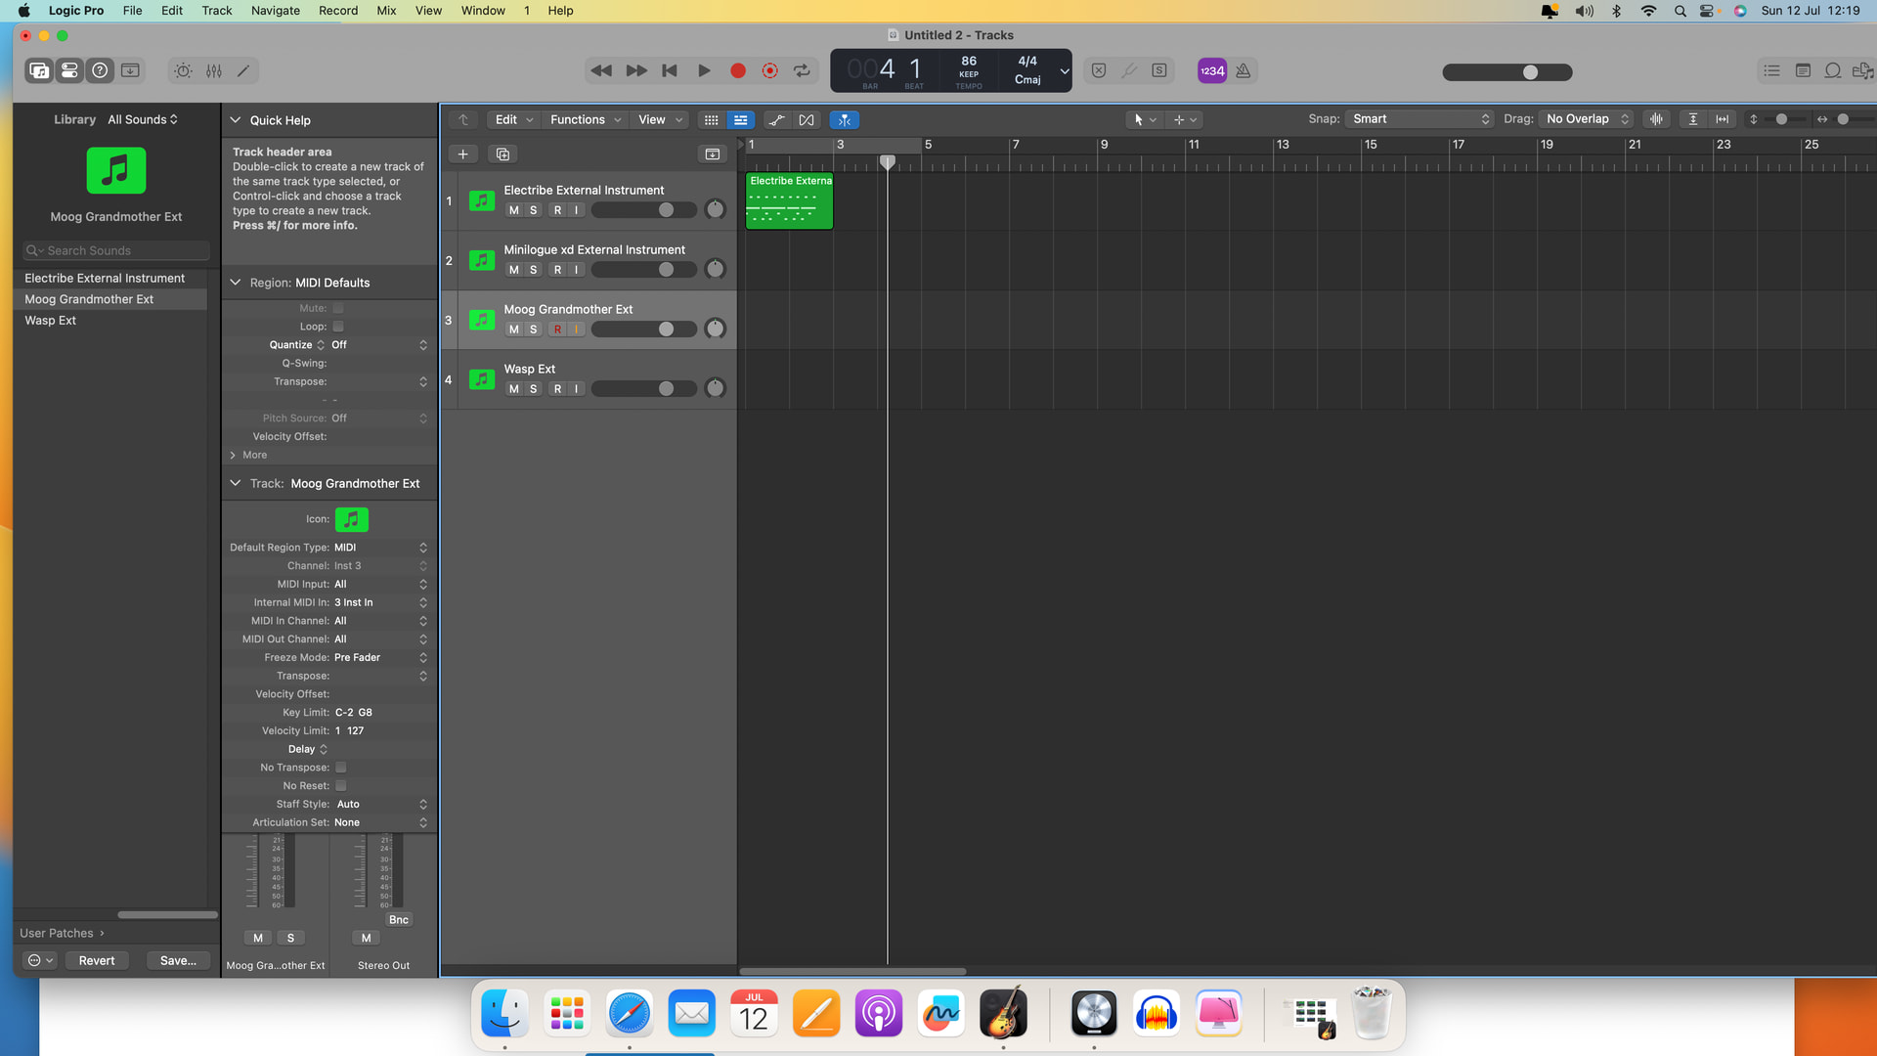Toggle the Quick Help button
This screenshot has width=1877, height=1056.
[x=100, y=70]
